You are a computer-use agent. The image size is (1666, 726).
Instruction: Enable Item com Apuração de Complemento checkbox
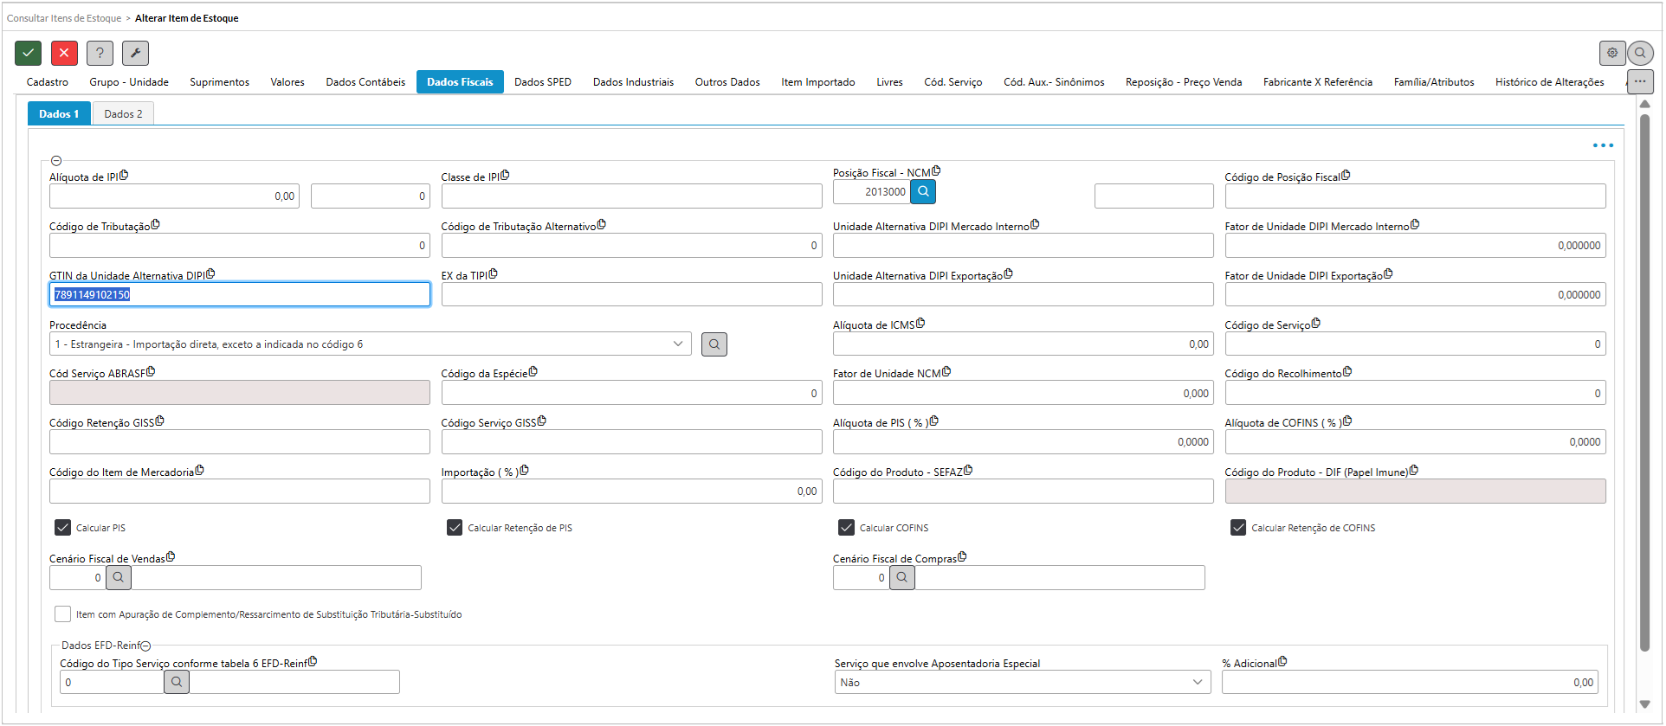point(62,614)
